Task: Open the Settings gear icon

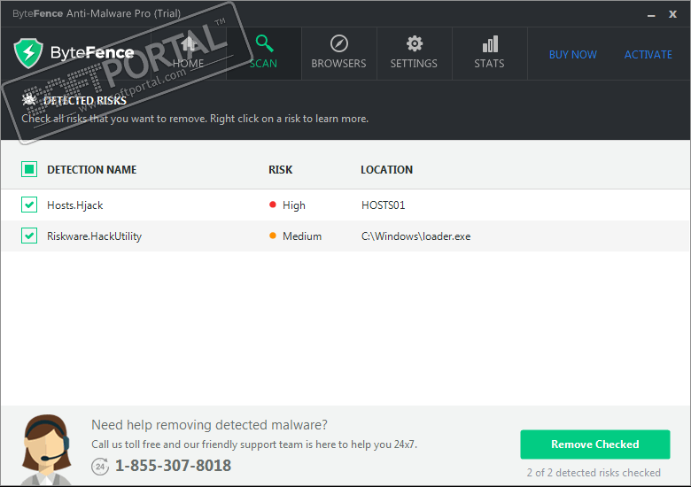Action: coord(415,43)
